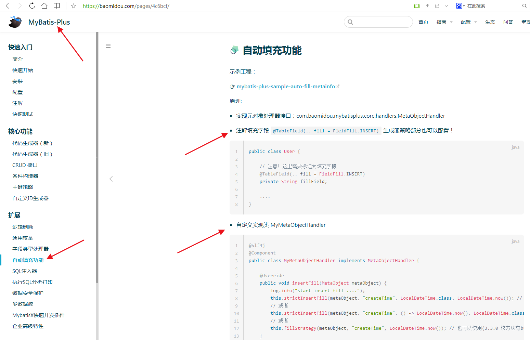Viewport: 530px width, 340px height.
Task: Open 快速开始 in the sidebar
Action: [23, 70]
